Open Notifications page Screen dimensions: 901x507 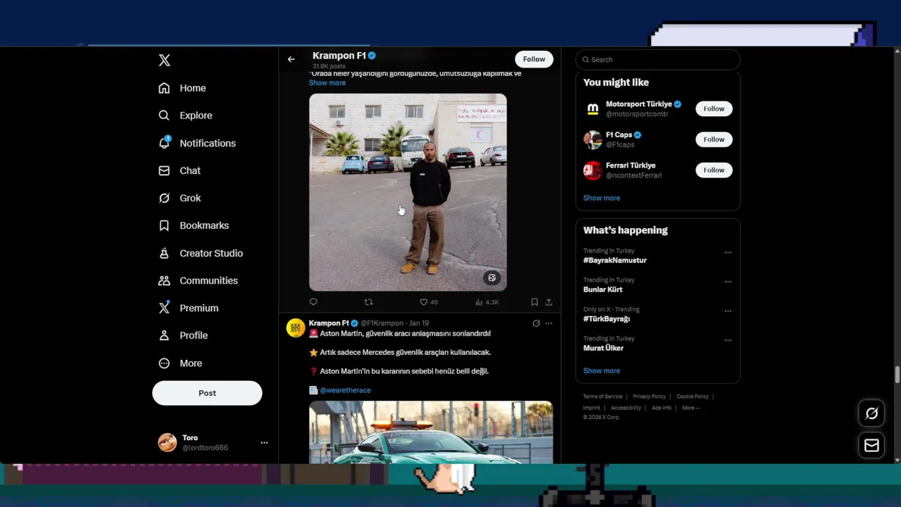197,143
